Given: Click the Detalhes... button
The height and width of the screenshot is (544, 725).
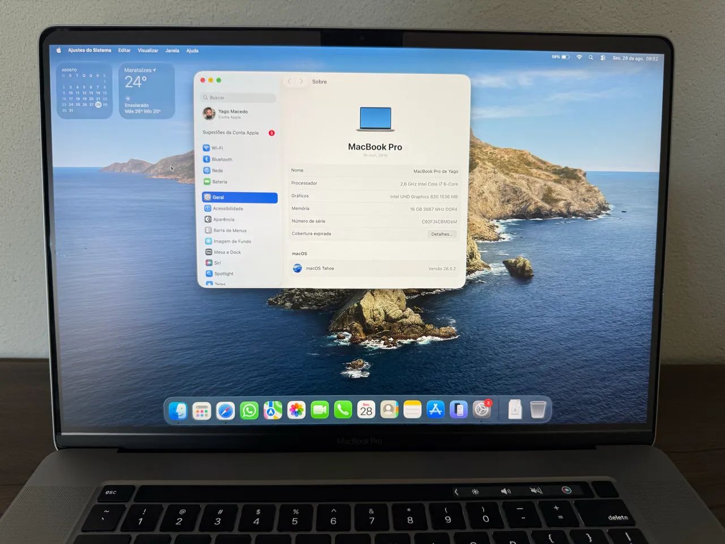Looking at the screenshot, I should (442, 234).
